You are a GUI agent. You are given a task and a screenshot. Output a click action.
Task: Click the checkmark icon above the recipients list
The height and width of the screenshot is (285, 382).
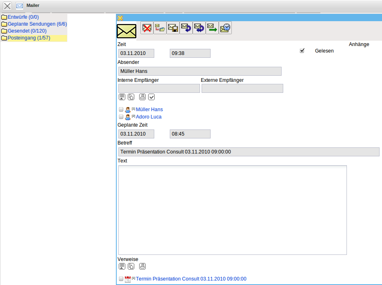tap(151, 97)
